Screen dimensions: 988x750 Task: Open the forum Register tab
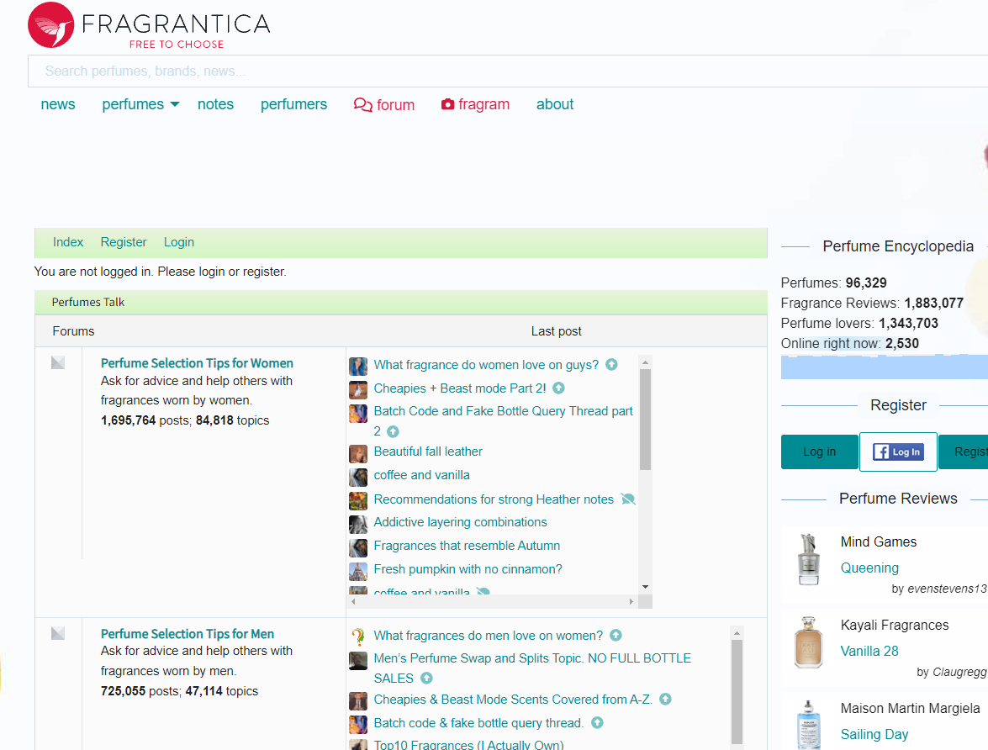[124, 242]
